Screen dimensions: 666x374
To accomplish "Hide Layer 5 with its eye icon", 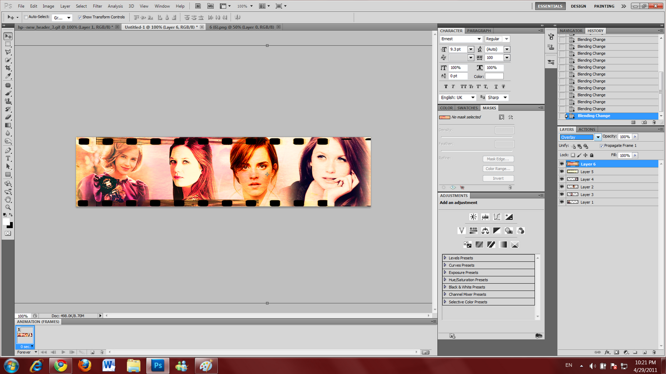I will pyautogui.click(x=562, y=172).
